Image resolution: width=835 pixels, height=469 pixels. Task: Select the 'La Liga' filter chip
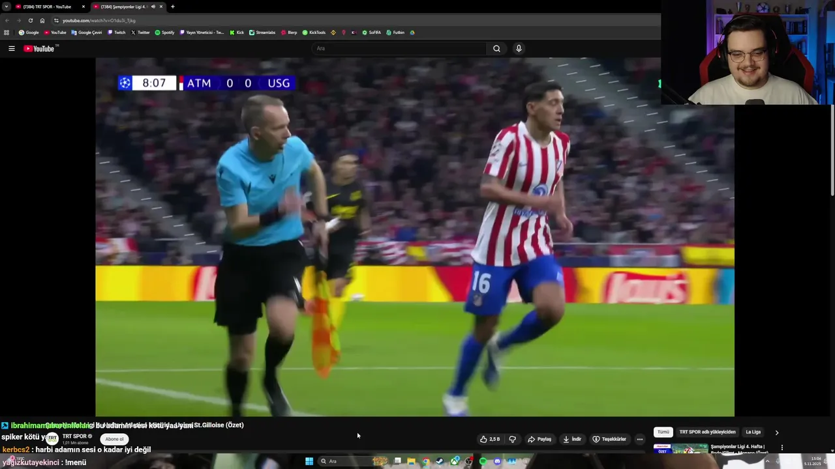(x=753, y=432)
